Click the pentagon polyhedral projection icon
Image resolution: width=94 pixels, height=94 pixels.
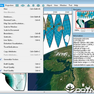pyautogui.click(x=43, y=5)
